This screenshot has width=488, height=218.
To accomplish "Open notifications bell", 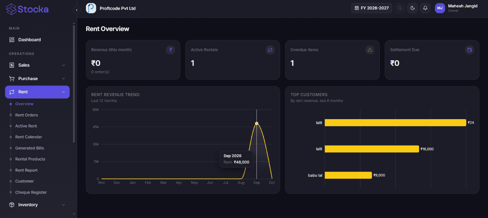I will pyautogui.click(x=425, y=8).
